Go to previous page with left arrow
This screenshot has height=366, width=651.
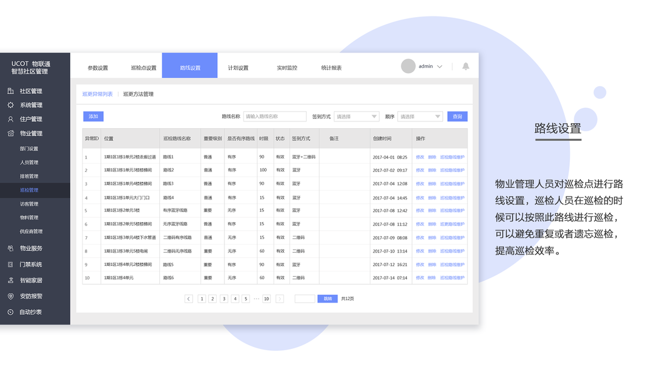coord(189,299)
